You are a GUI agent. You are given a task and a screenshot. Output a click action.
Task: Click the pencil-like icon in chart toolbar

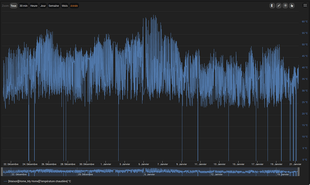[x=279, y=5]
